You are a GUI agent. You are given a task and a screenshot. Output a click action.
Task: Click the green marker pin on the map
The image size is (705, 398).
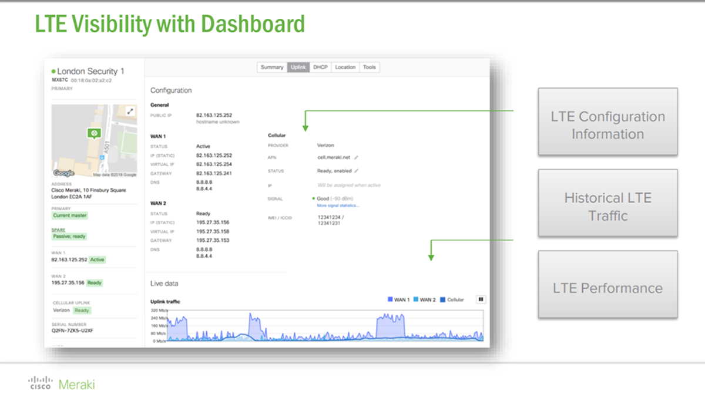point(93,133)
